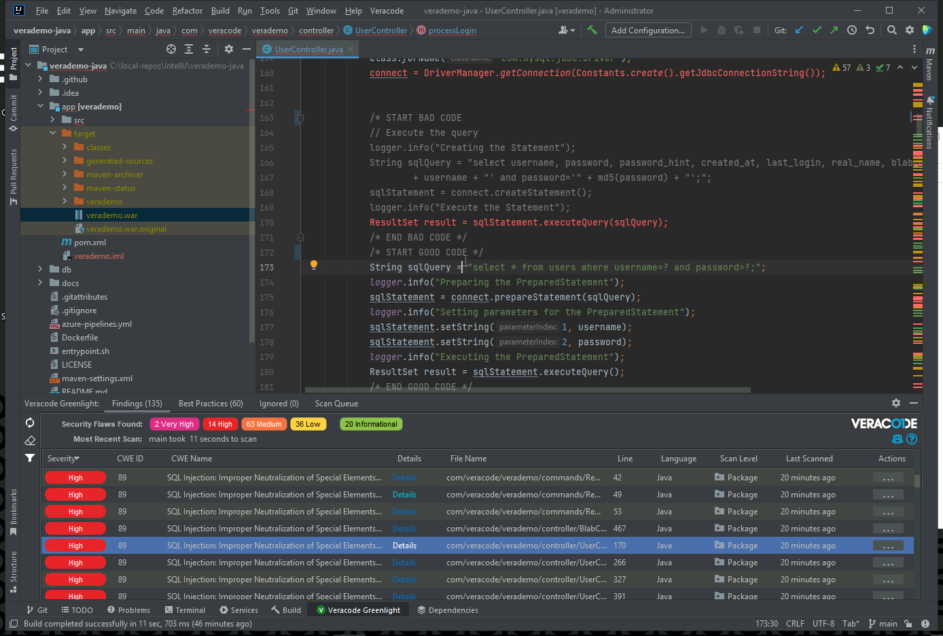Toggle the 20 Informational severity filter
Viewport: 943px width, 636px height.
click(x=371, y=424)
